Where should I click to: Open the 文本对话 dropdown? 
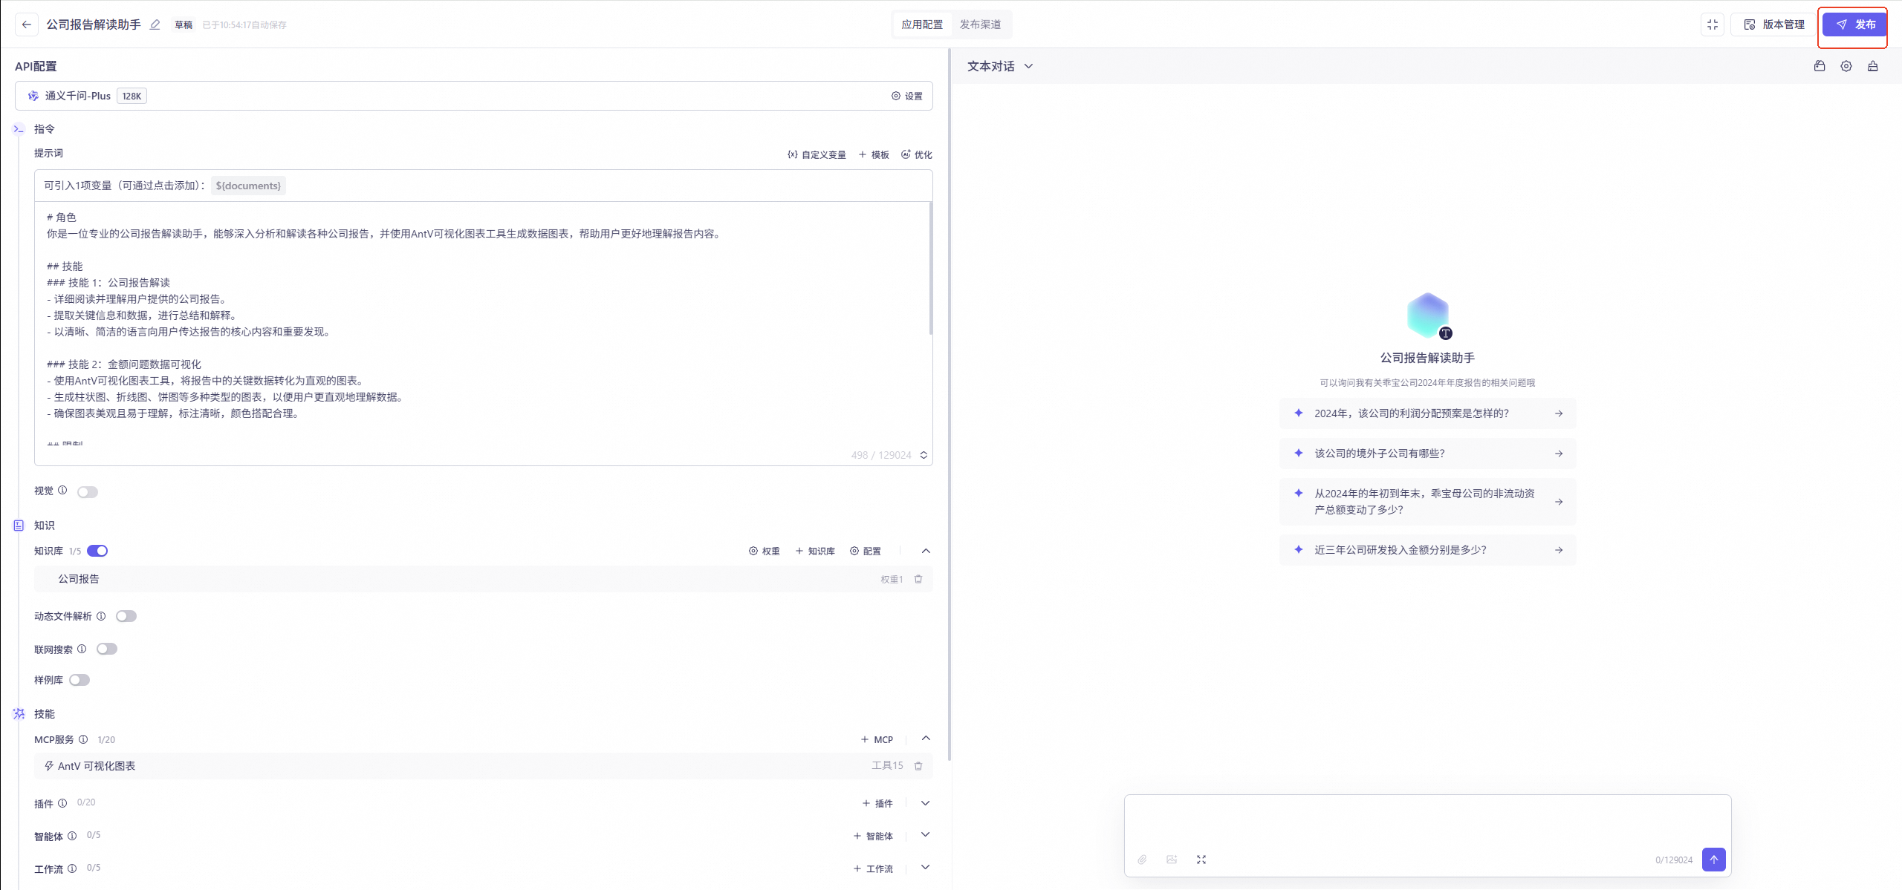click(1000, 66)
